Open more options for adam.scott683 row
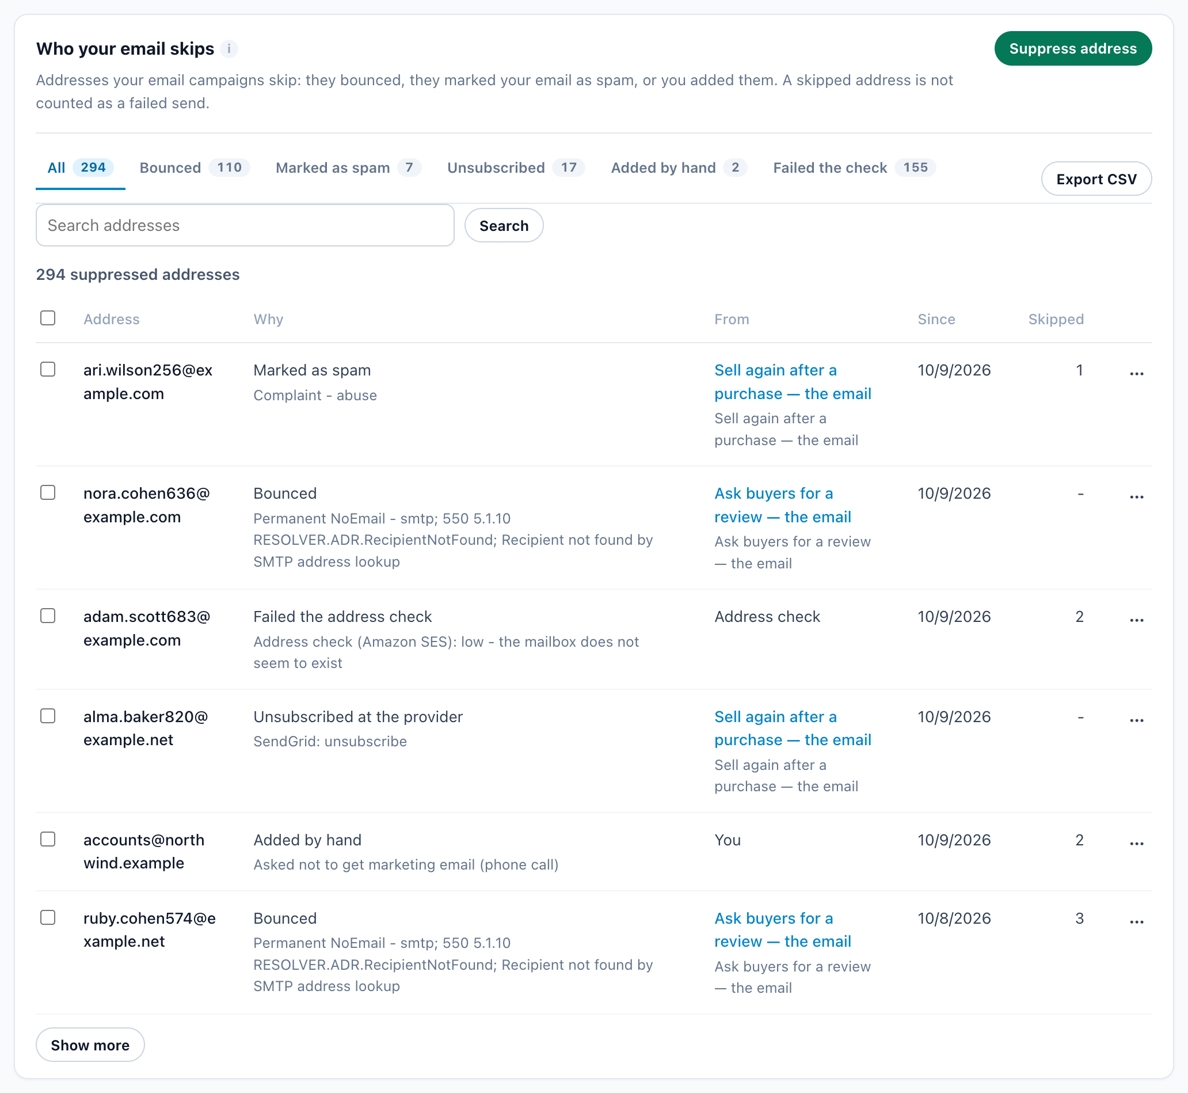Viewport: 1188px width, 1093px height. pyautogui.click(x=1136, y=620)
